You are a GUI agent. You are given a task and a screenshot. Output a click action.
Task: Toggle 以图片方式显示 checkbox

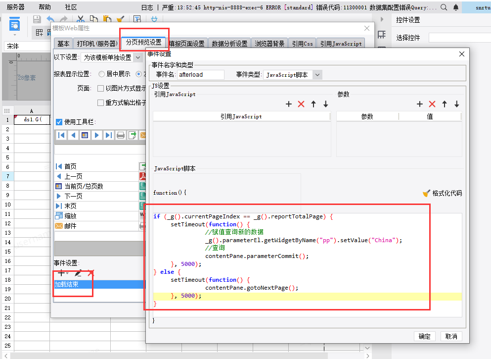100,89
